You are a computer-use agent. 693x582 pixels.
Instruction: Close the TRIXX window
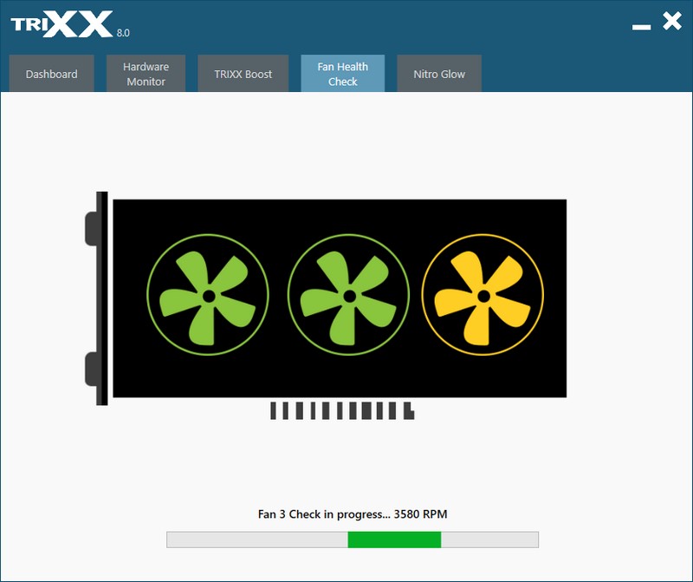672,21
